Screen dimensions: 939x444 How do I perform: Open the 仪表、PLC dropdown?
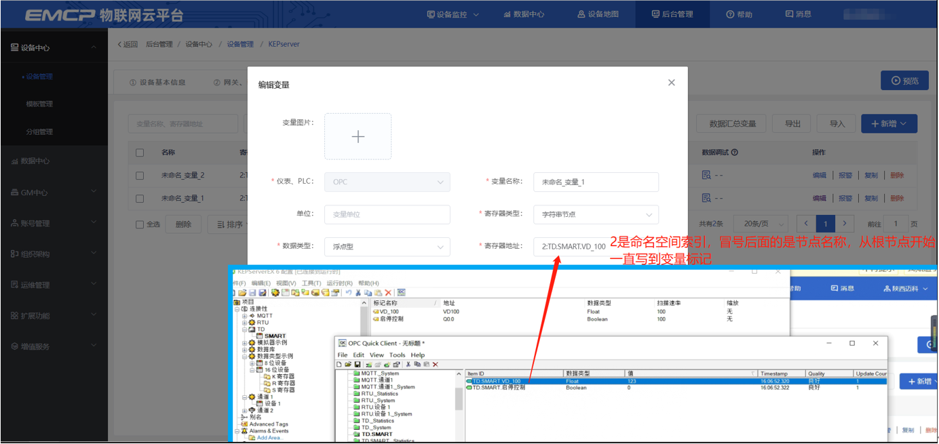coord(387,182)
